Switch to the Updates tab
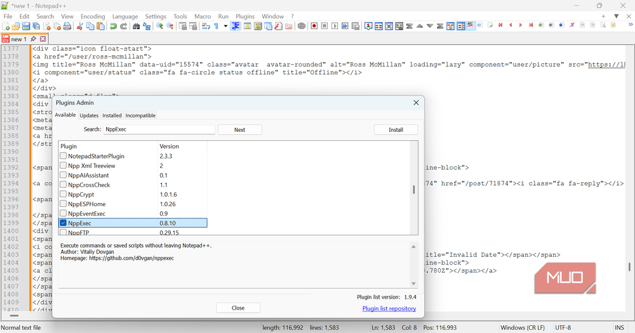The height and width of the screenshot is (333, 635). tap(89, 115)
